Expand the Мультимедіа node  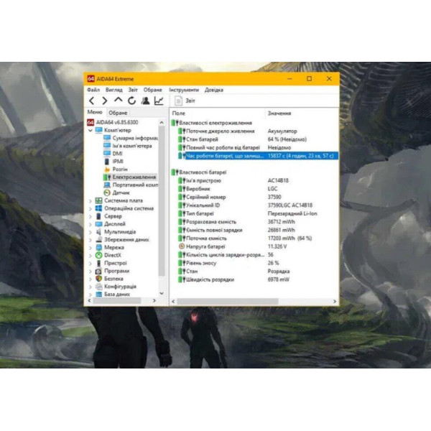(x=91, y=232)
